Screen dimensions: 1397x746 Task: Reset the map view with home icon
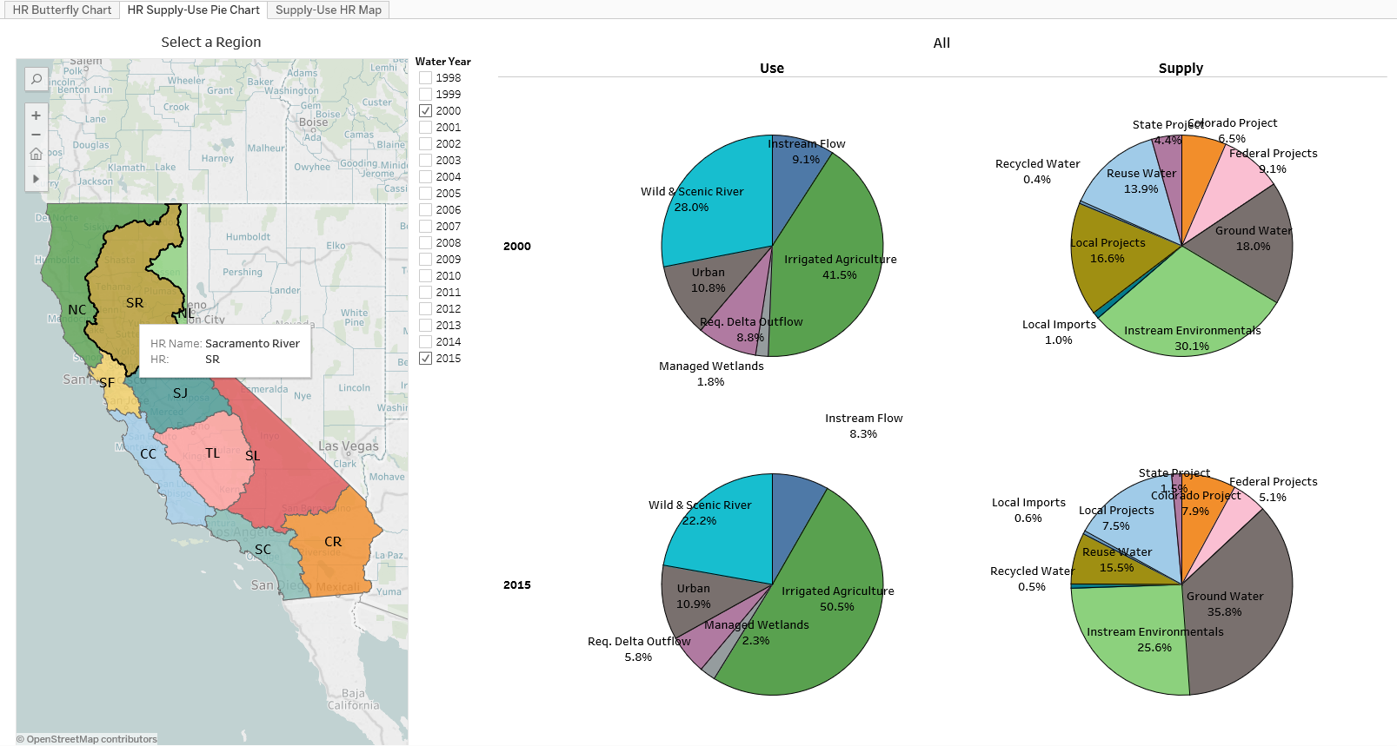tap(37, 154)
